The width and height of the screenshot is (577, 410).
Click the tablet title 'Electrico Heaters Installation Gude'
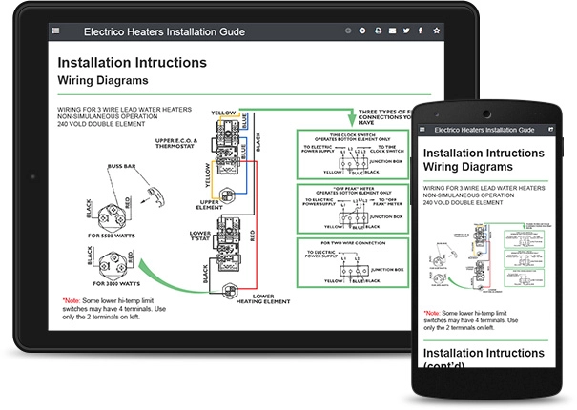click(x=164, y=32)
